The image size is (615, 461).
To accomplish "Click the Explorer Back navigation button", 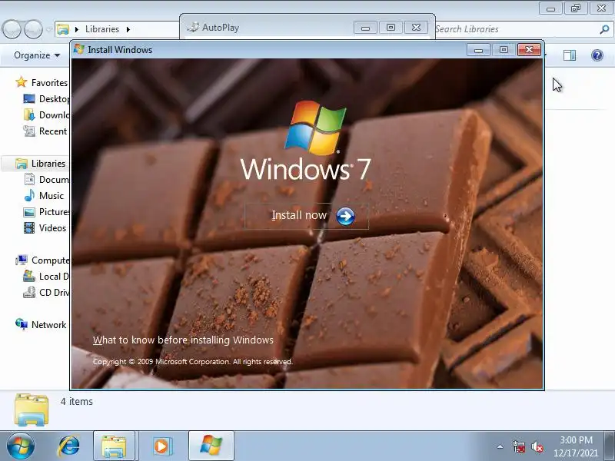I will pos(12,29).
